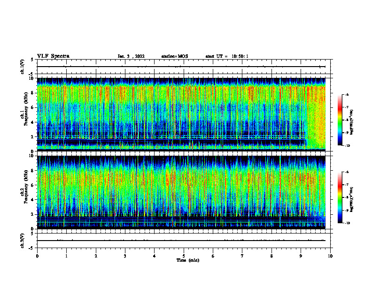Click the 'Time (min)' x-axis label

pyautogui.click(x=188, y=260)
